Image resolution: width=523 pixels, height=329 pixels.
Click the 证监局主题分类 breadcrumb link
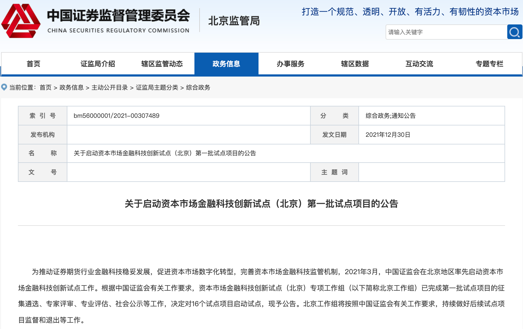157,87
